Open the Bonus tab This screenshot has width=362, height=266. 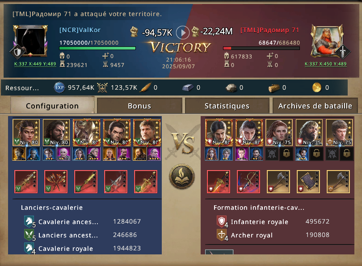click(139, 106)
